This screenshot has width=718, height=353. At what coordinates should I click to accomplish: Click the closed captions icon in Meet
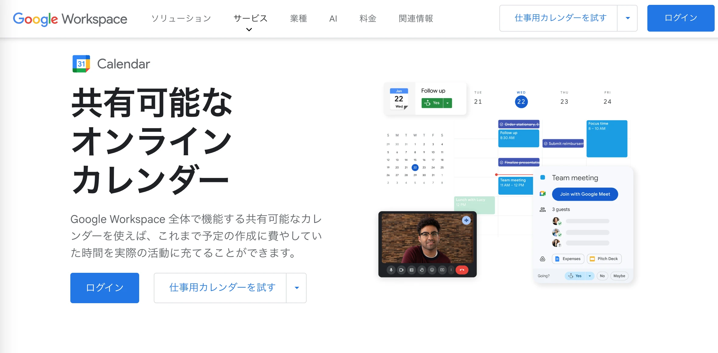[411, 270]
